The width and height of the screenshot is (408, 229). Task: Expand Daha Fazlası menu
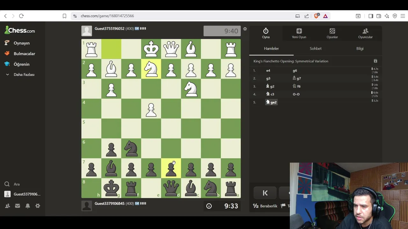pos(24,74)
